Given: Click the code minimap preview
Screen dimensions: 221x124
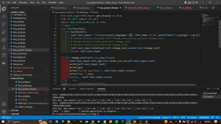Looking at the screenshot, I should coord(210,20).
